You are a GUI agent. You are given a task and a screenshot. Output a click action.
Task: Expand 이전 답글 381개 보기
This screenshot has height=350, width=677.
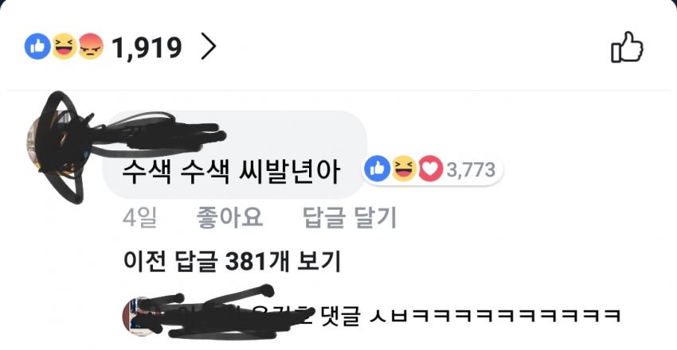[233, 261]
